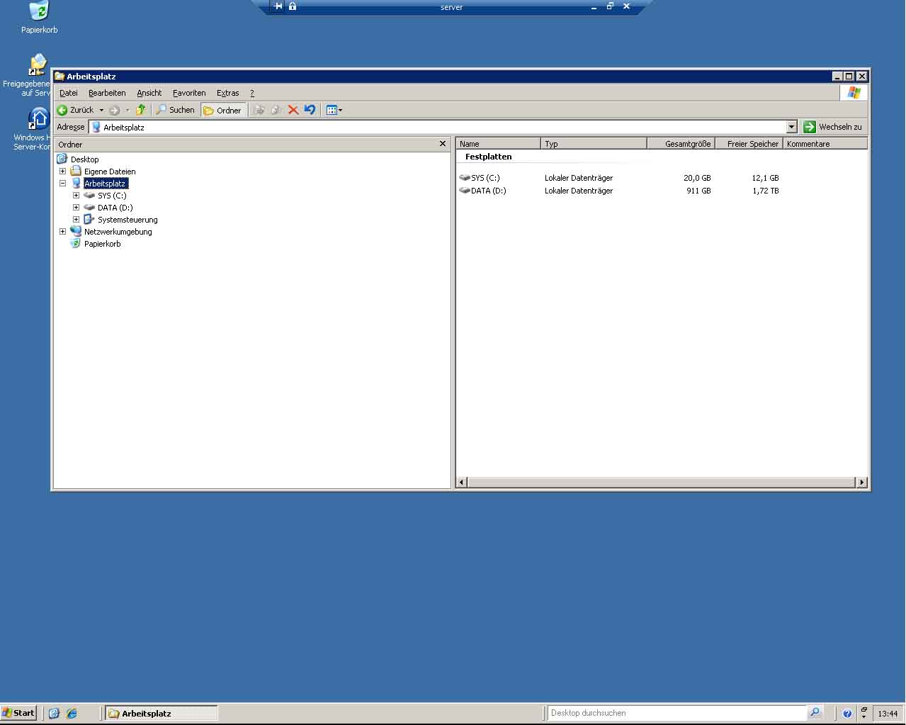Go back with the Zurück button
The image size is (906, 725).
click(x=75, y=110)
